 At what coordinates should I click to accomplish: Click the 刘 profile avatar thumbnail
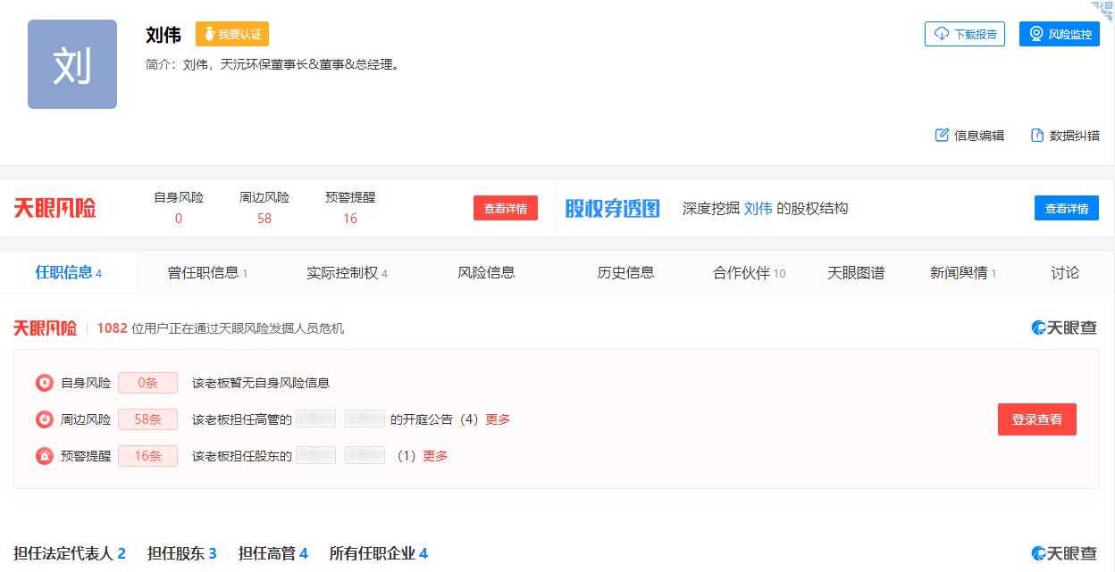[x=72, y=64]
